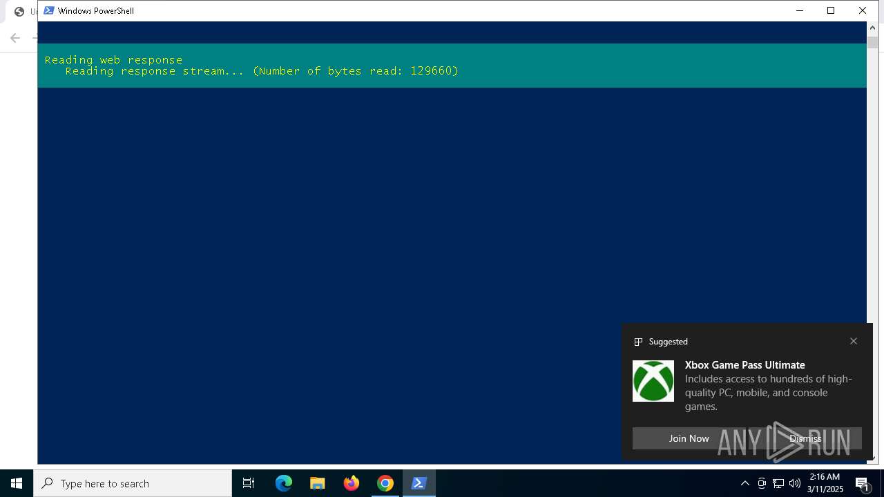Click the Xbox logo in the notification

[x=653, y=381]
